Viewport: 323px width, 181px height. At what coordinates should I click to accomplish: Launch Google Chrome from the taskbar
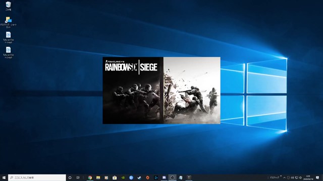pyautogui.click(x=90, y=177)
